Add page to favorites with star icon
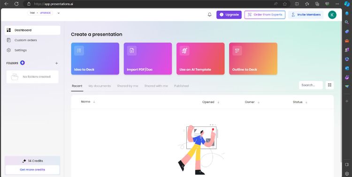Image resolution: width=352 pixels, height=177 pixels. tap(285, 4)
